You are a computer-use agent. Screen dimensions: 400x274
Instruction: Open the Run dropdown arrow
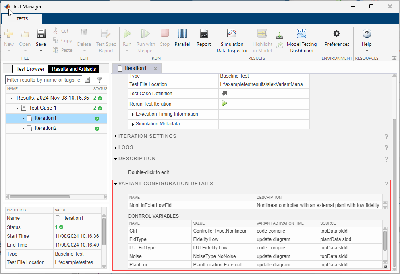tap(127, 51)
